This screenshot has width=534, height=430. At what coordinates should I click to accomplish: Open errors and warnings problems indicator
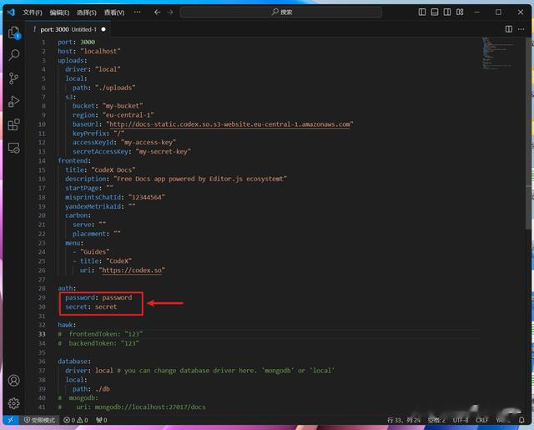tap(76, 420)
